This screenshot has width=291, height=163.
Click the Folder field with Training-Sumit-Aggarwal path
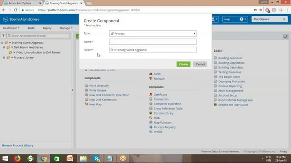click(153, 50)
